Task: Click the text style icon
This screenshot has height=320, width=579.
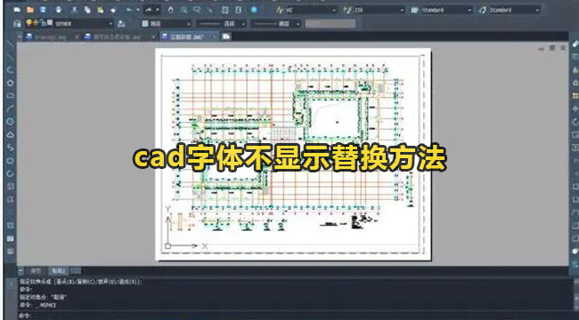Action: pyautogui.click(x=280, y=10)
